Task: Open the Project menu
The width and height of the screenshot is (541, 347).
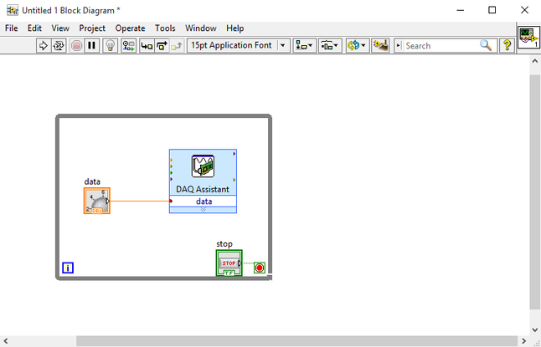Action: (x=92, y=28)
